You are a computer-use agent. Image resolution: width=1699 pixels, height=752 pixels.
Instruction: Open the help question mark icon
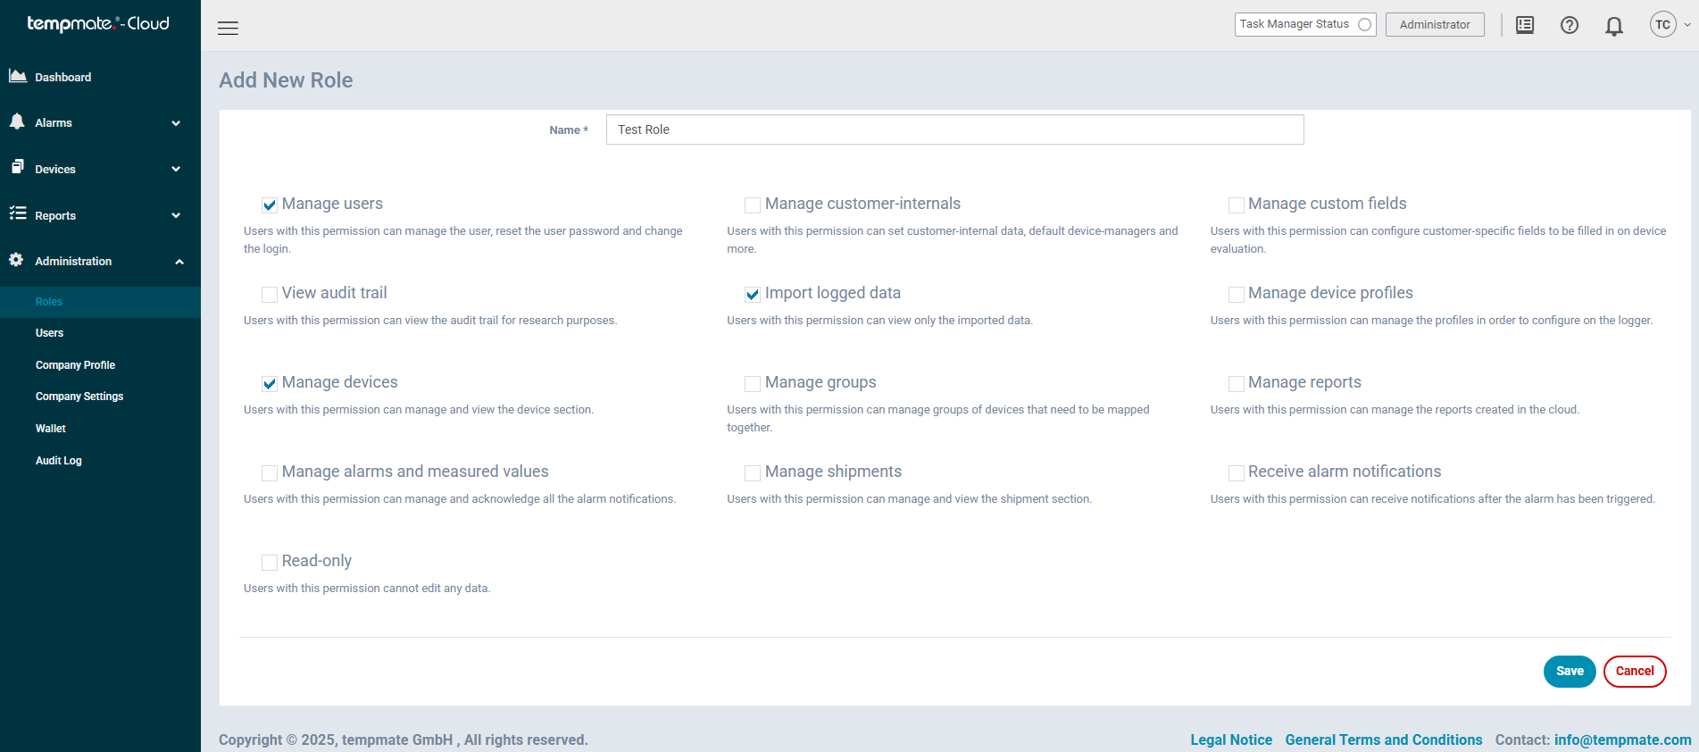point(1570,25)
